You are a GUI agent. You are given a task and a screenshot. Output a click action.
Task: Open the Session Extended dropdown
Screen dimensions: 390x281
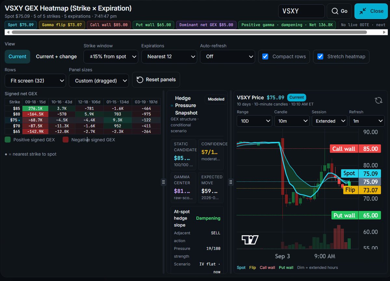pos(329,121)
